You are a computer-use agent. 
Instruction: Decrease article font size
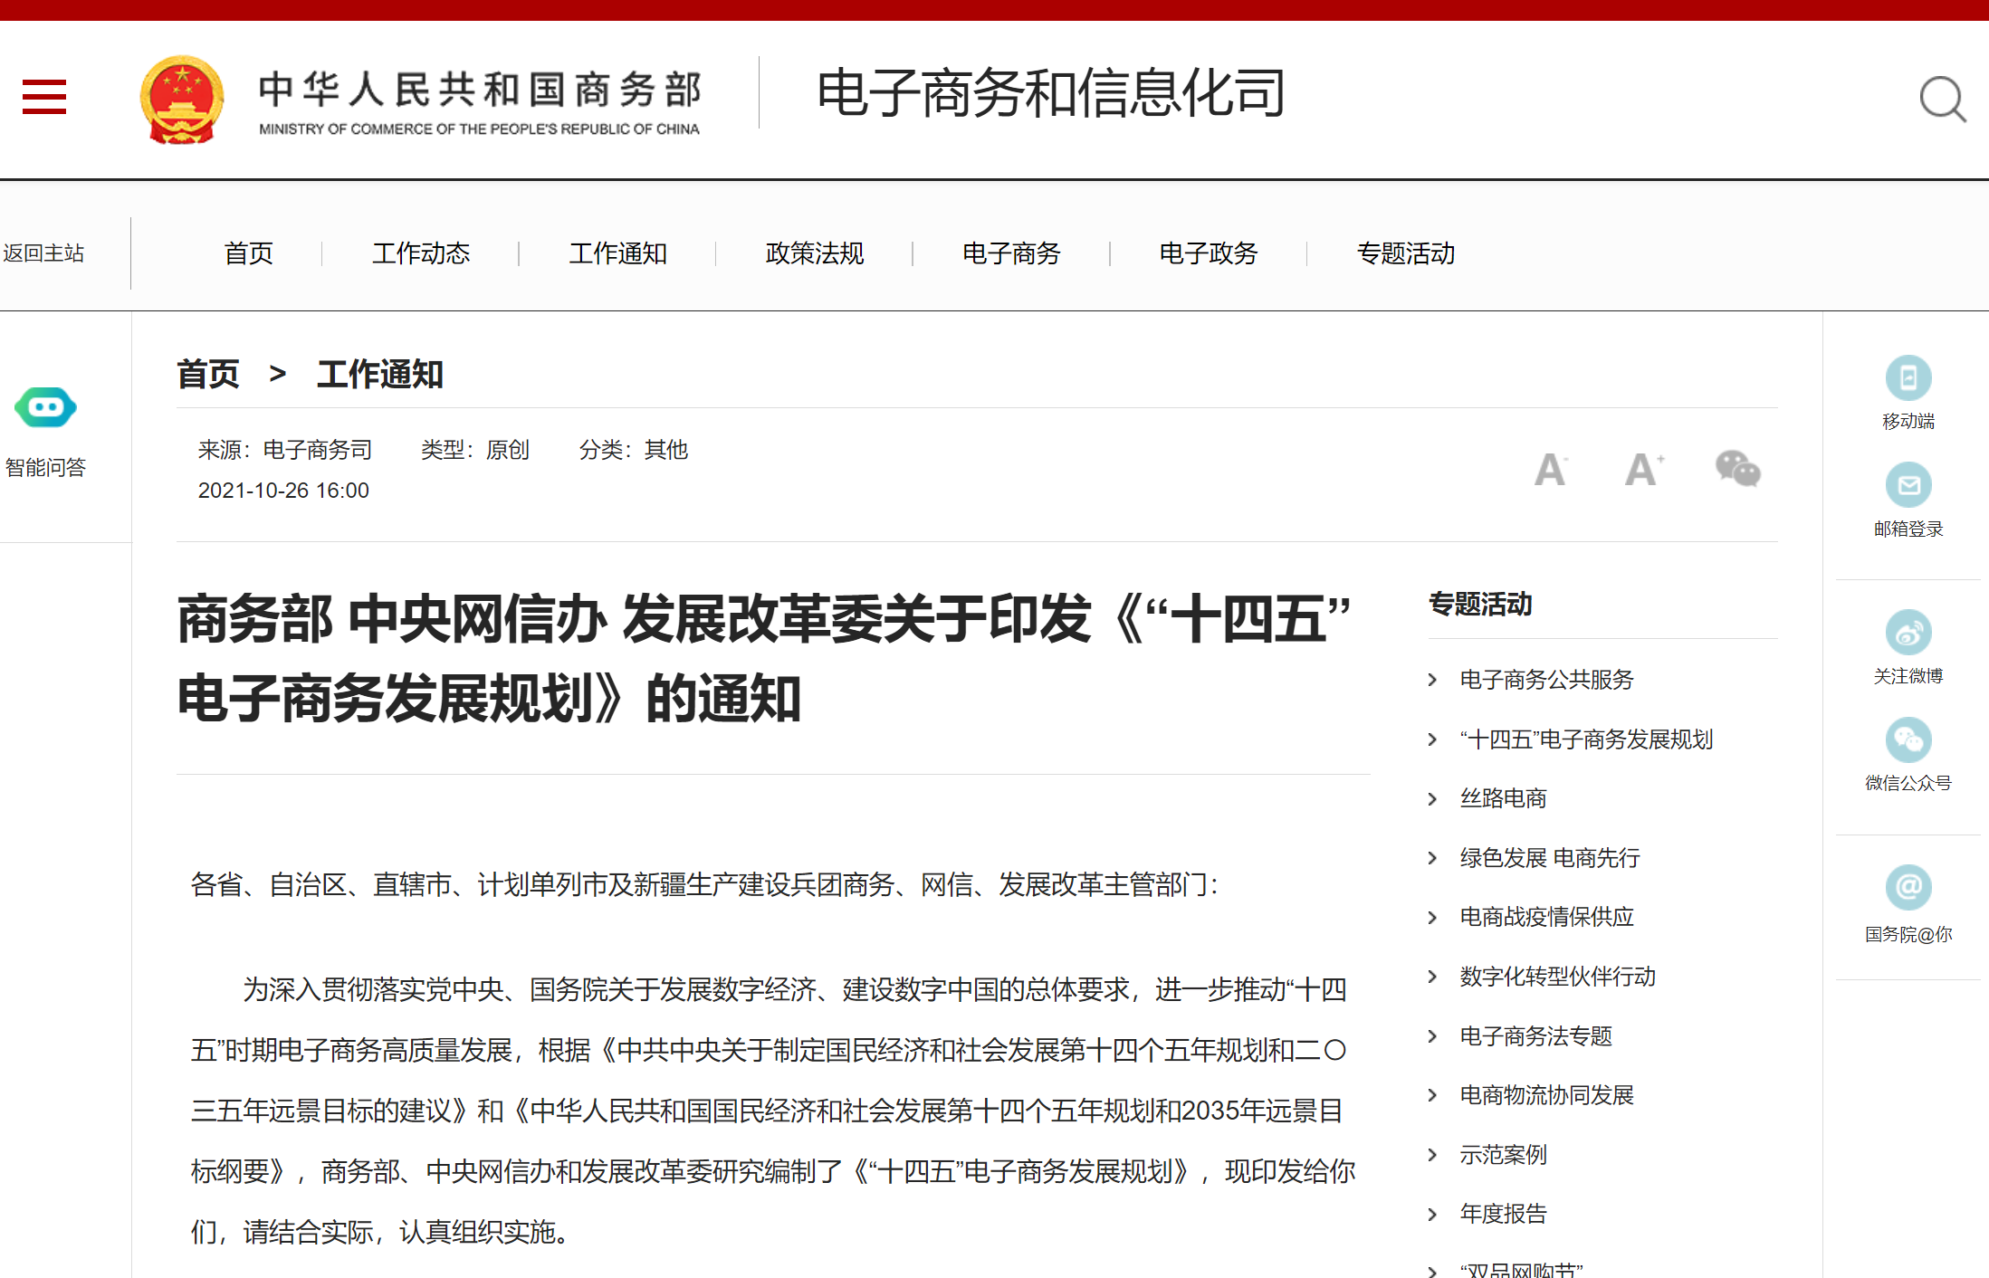pos(1550,469)
